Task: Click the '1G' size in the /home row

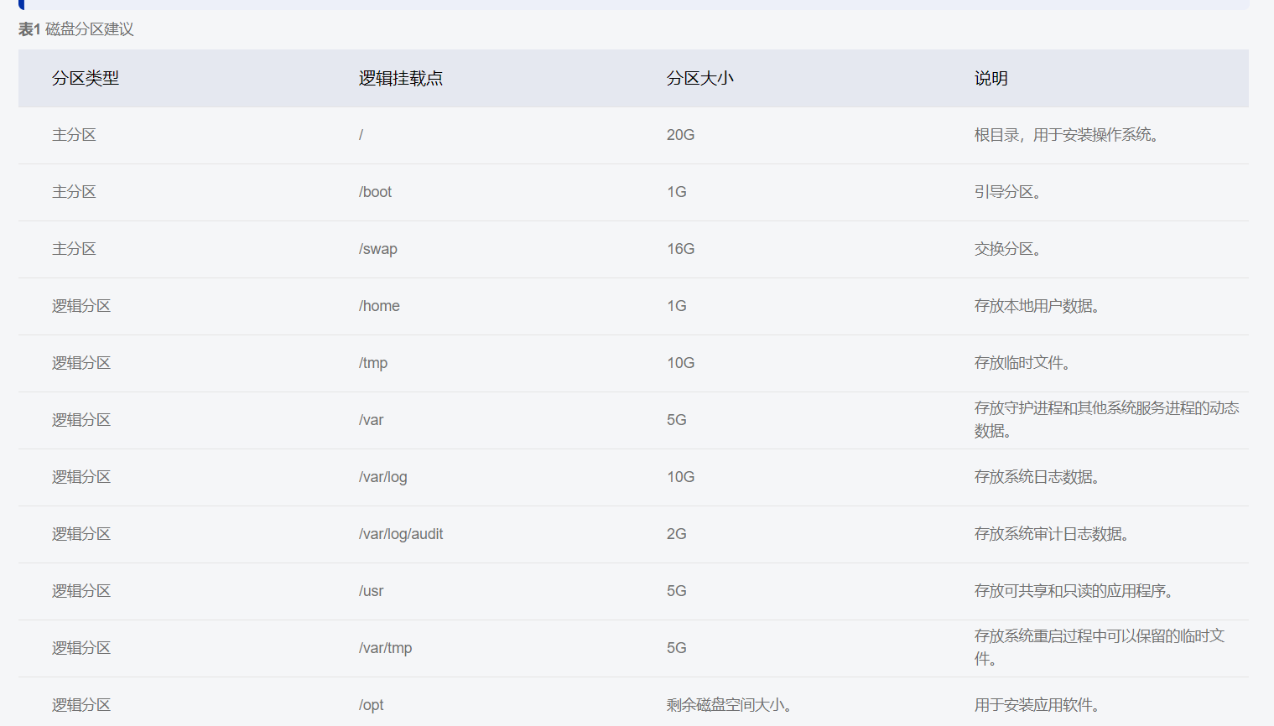Action: click(x=677, y=306)
